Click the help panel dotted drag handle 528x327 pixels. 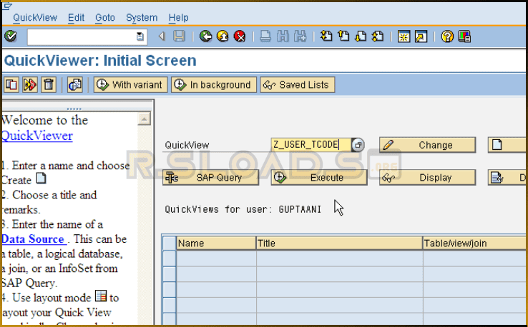point(74,109)
